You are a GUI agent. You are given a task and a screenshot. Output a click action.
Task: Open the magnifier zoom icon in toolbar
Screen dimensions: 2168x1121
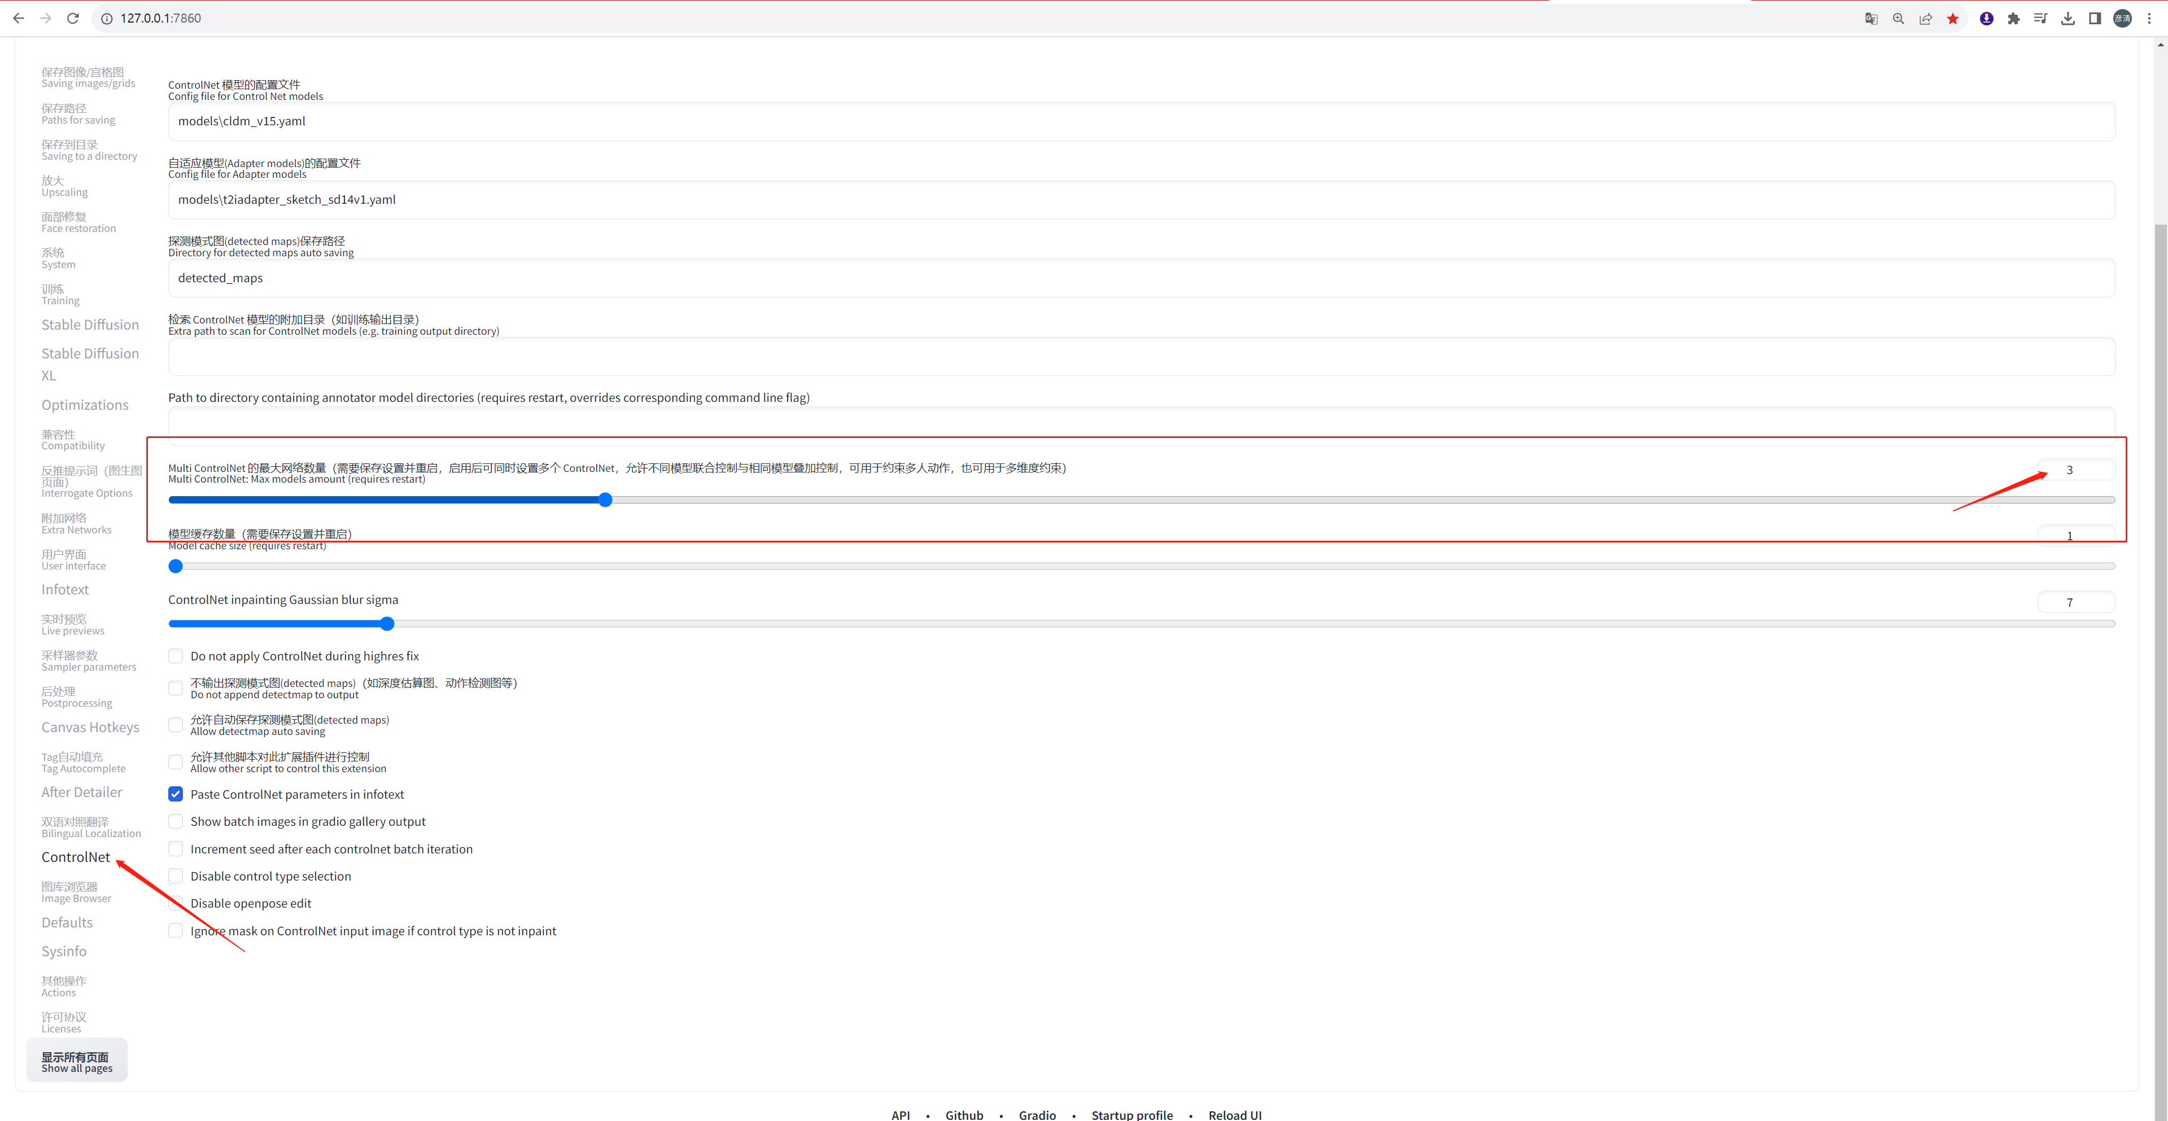click(1898, 17)
